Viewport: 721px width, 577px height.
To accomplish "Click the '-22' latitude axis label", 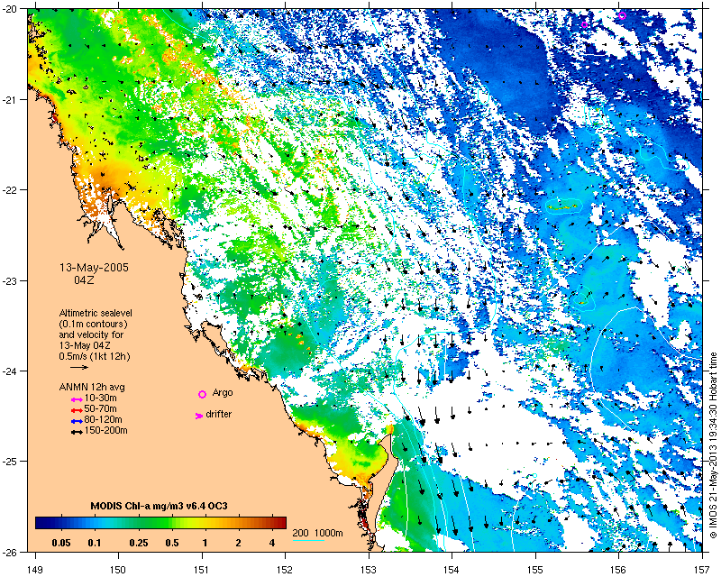I will [x=11, y=190].
